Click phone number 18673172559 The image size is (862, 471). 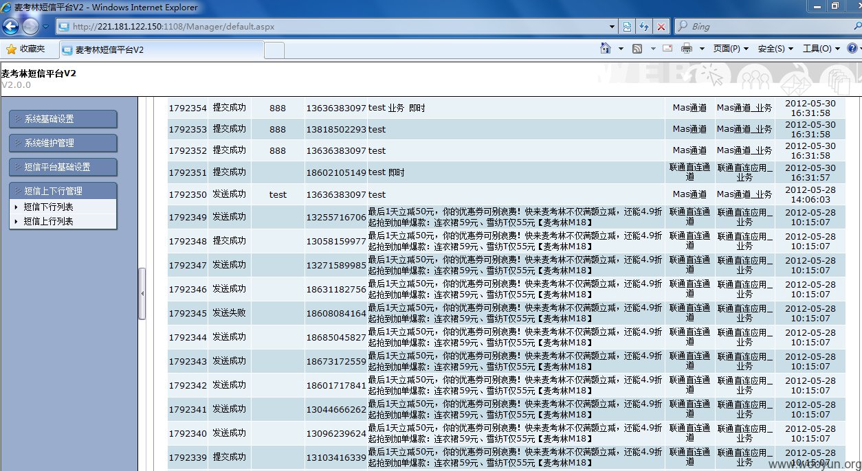[x=336, y=361]
